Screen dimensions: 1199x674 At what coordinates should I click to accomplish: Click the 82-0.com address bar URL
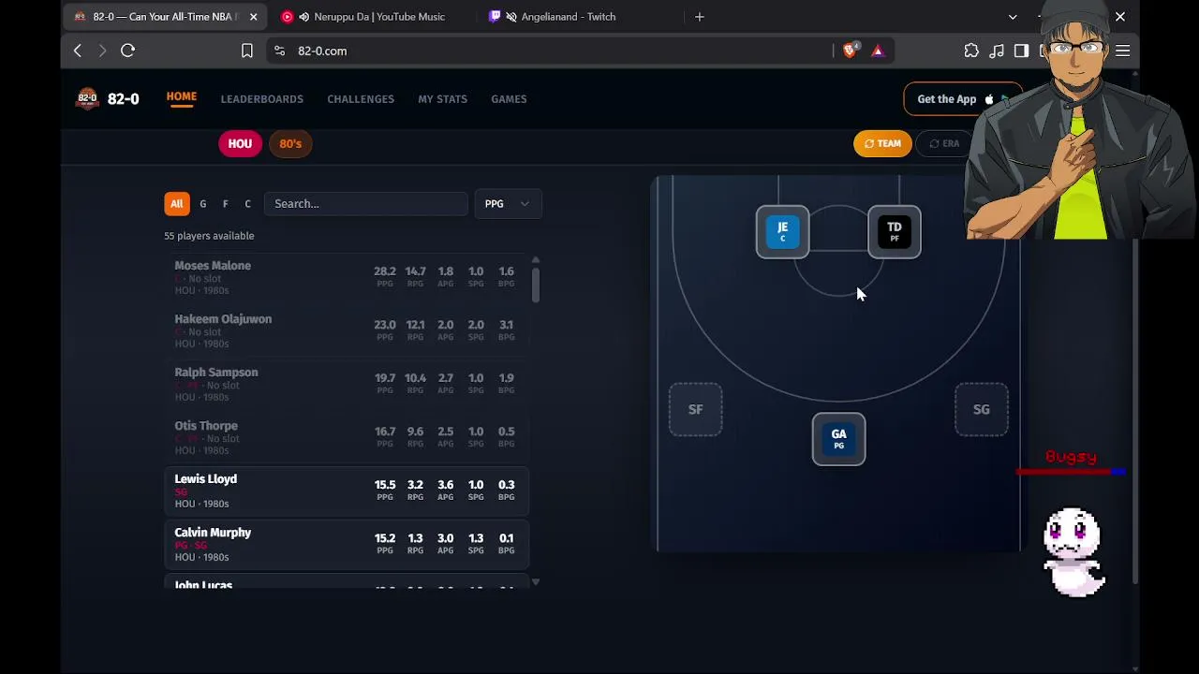click(x=322, y=51)
